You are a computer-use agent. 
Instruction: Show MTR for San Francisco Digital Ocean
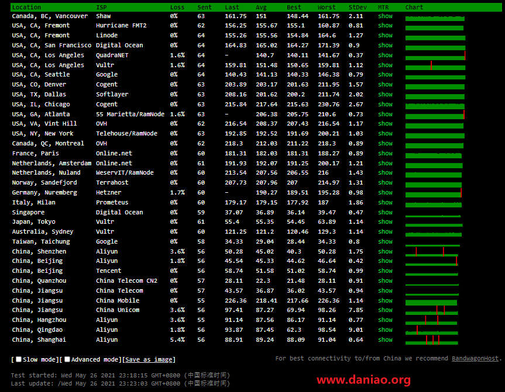(x=385, y=46)
